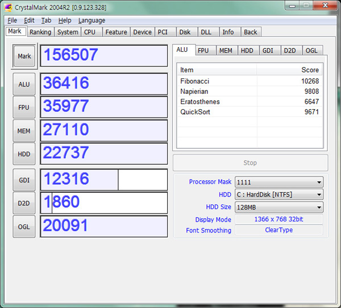
Task: Click the Stop button
Action: click(x=250, y=163)
